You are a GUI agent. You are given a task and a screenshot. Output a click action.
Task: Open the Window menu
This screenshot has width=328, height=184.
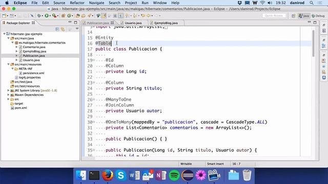(x=160, y=3)
